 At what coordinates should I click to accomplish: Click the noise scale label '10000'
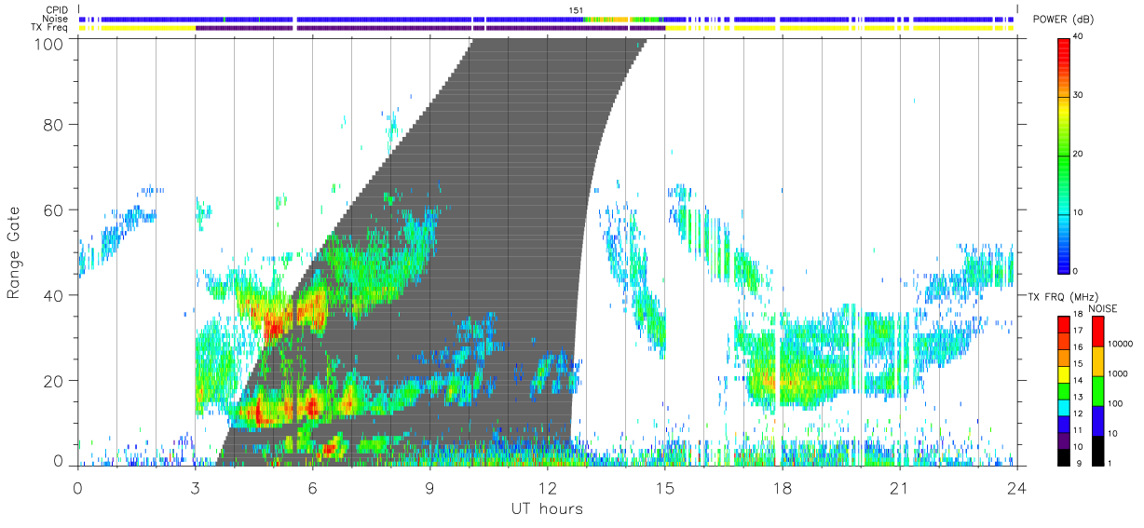(1122, 345)
